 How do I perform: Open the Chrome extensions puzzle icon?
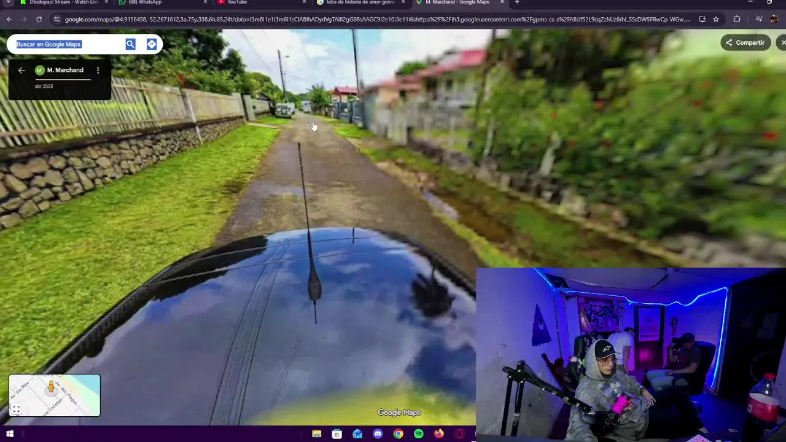(x=737, y=19)
